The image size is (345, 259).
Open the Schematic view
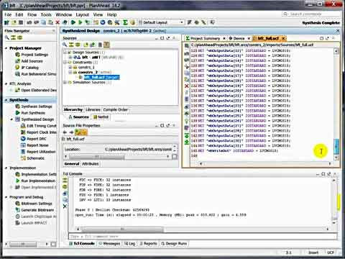[35, 158]
